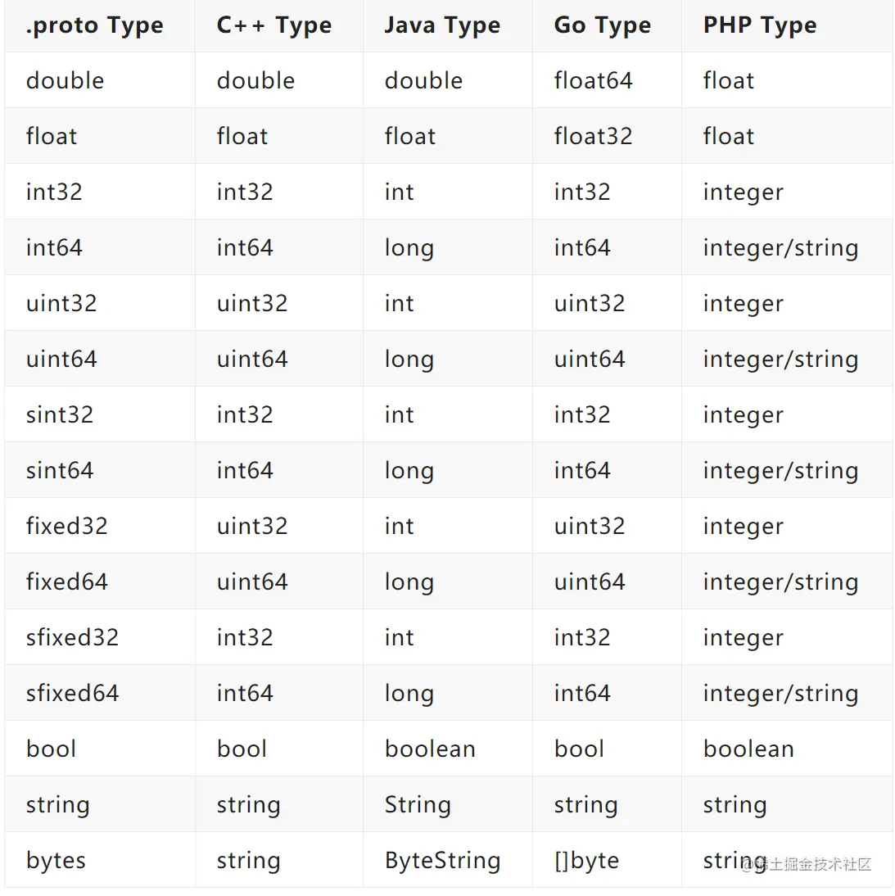Click the ByteString Java type cell
This screenshot has height=896, width=895.
click(442, 860)
